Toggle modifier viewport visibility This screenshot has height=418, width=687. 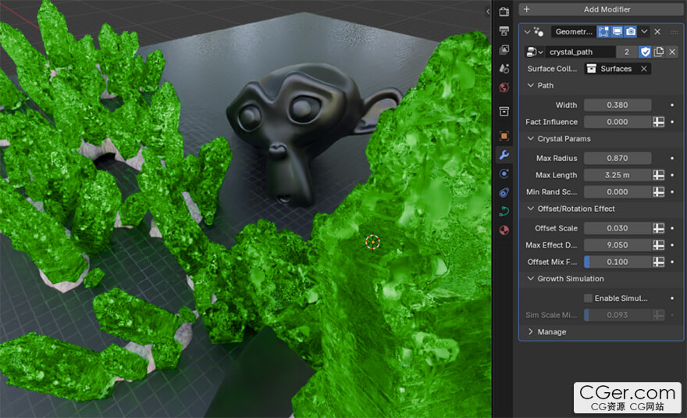(617, 32)
